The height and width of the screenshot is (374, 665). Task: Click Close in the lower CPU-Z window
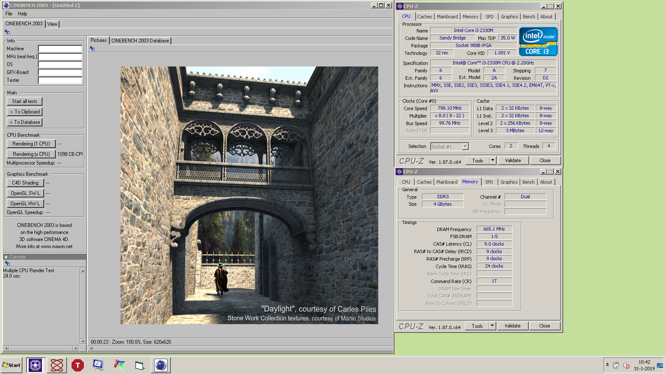(x=544, y=326)
